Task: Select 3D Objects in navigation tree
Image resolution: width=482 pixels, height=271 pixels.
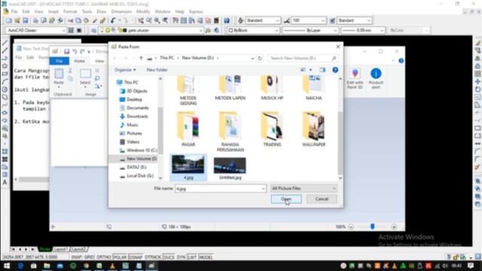Action: point(137,91)
